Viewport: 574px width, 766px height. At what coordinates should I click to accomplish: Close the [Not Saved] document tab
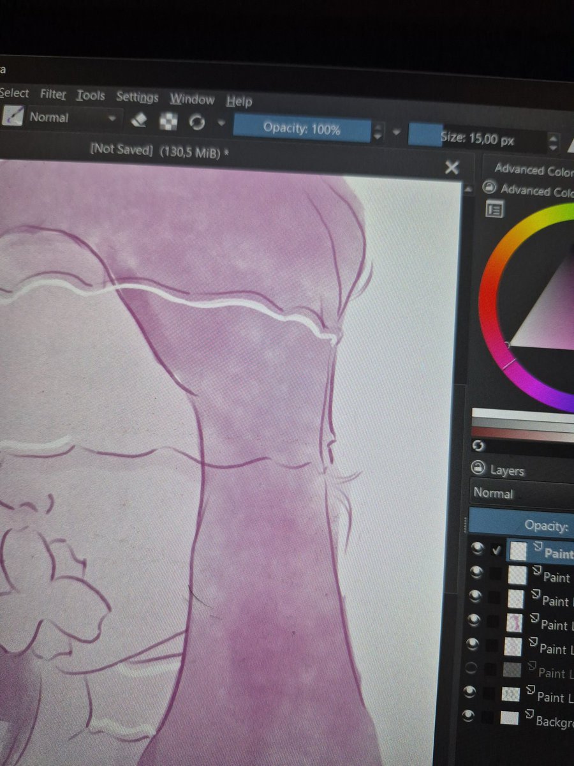tap(452, 168)
